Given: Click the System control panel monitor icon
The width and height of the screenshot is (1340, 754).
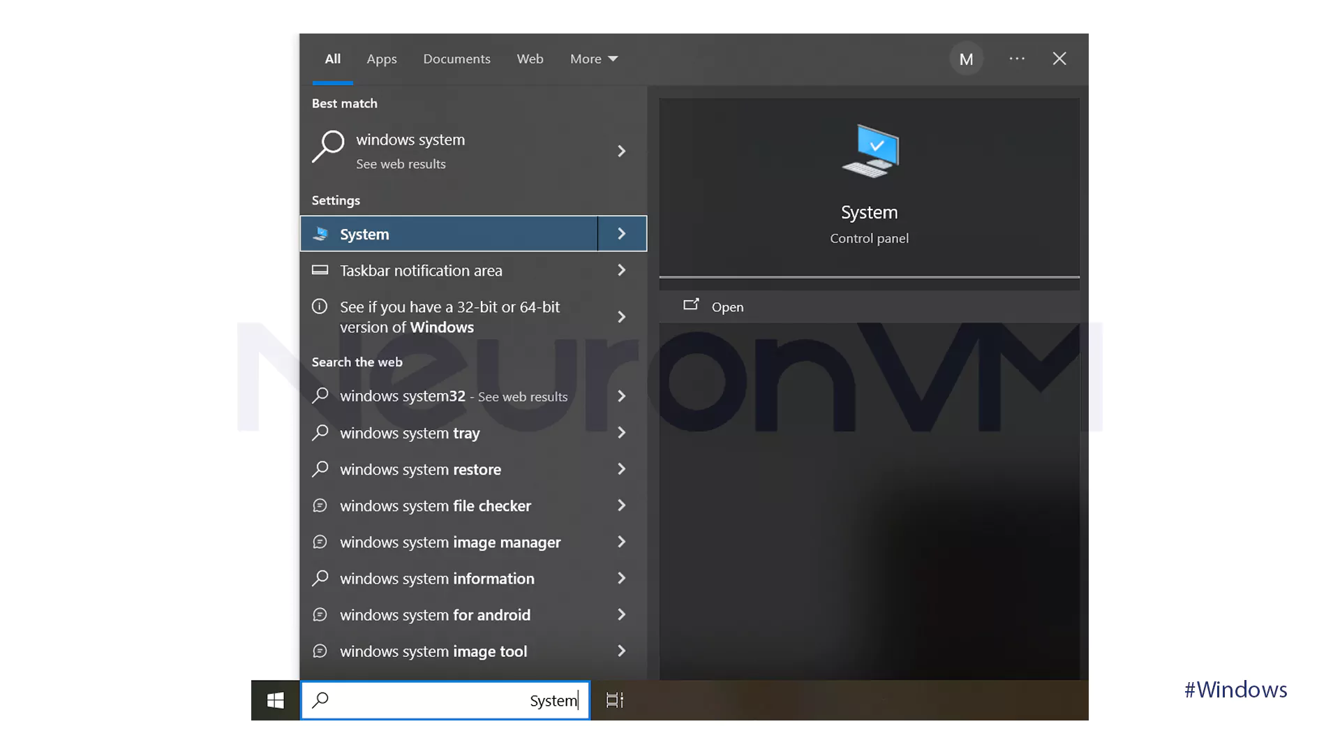Looking at the screenshot, I should pyautogui.click(x=870, y=151).
